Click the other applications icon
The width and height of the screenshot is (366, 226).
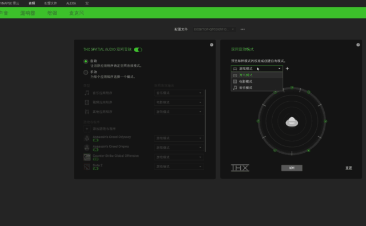(87, 112)
